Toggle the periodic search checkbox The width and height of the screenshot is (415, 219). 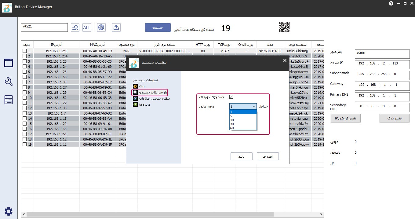tap(231, 97)
